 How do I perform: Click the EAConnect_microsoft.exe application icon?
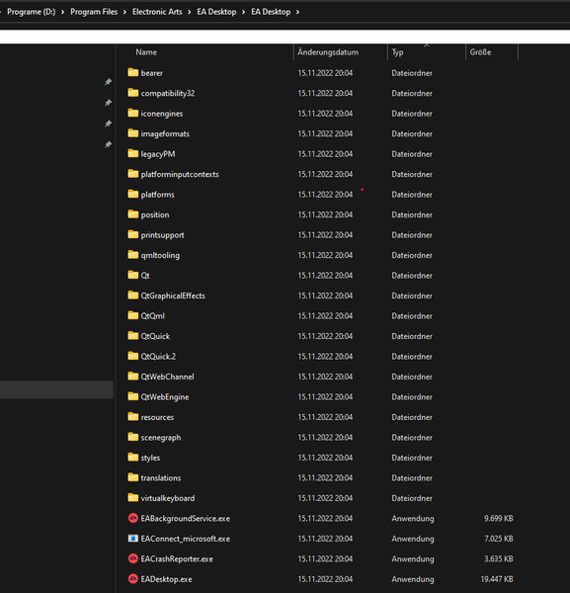(x=132, y=539)
